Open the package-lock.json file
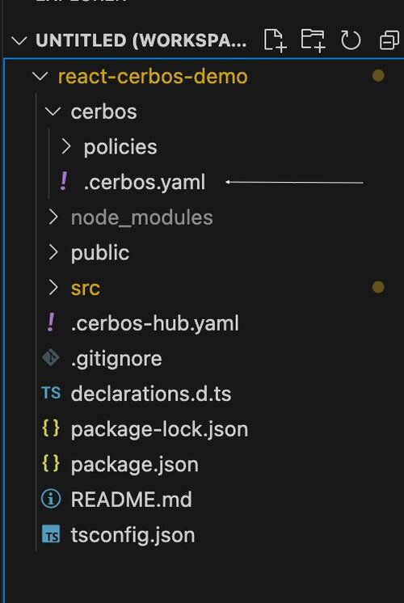The height and width of the screenshot is (603, 404). (x=159, y=428)
